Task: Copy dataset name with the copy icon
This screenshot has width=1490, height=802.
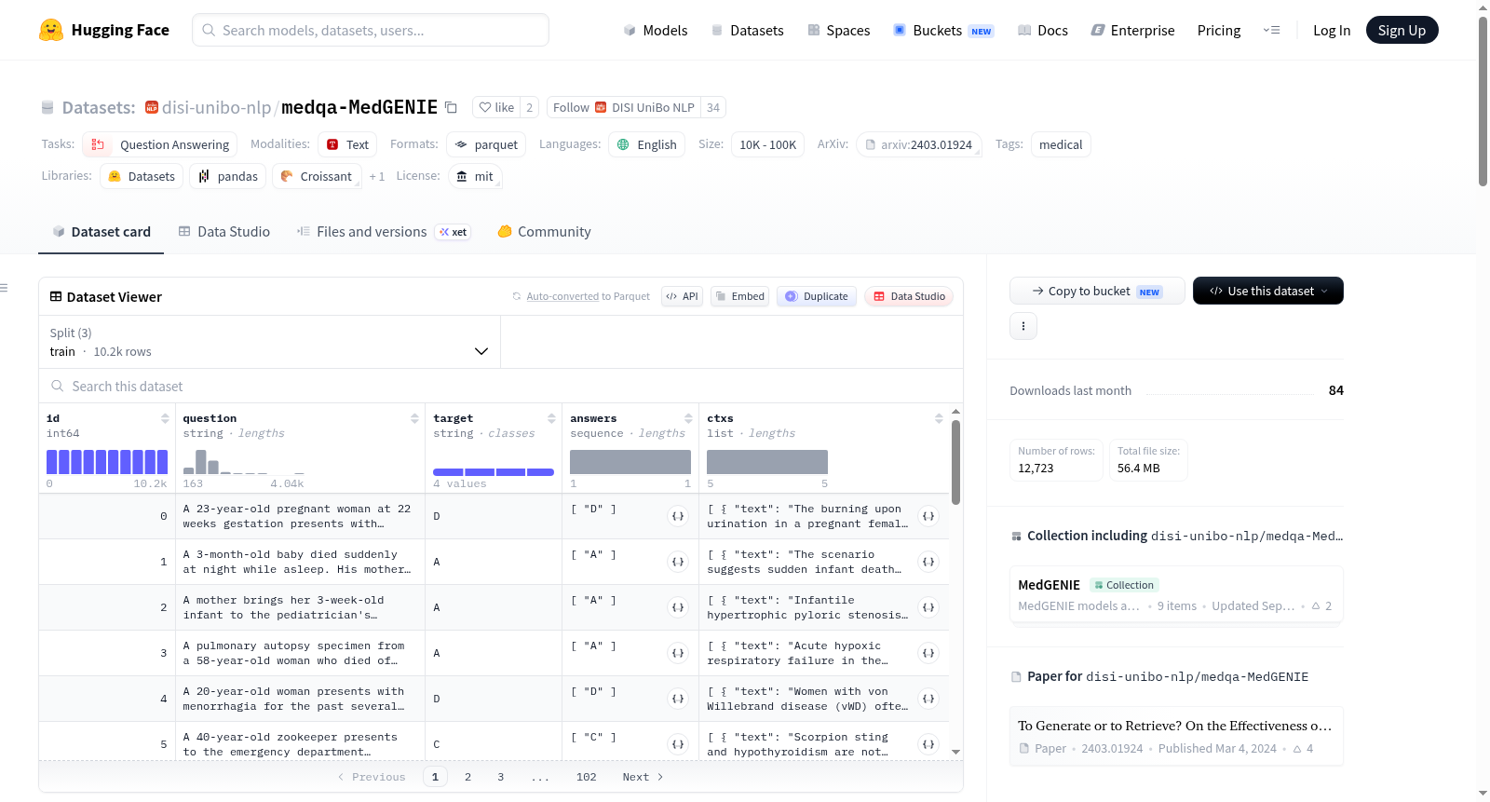Action: [451, 107]
